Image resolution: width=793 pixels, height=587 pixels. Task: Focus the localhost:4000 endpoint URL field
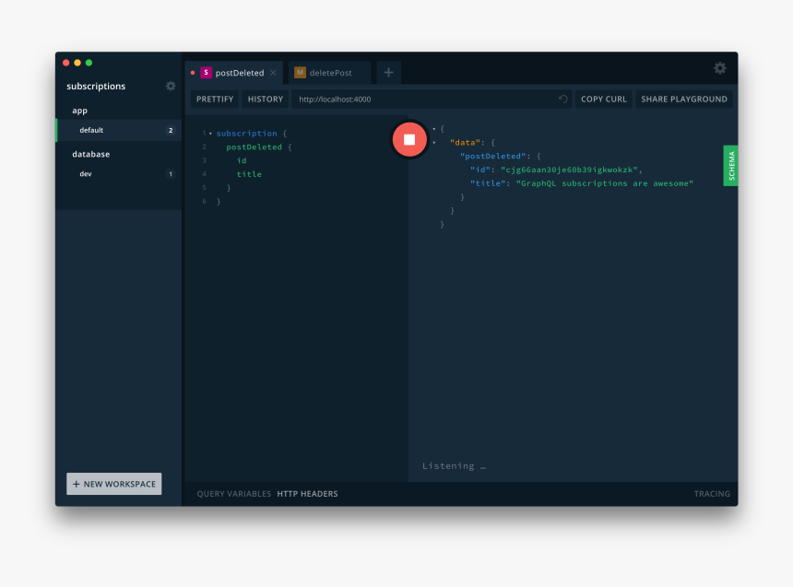click(424, 100)
